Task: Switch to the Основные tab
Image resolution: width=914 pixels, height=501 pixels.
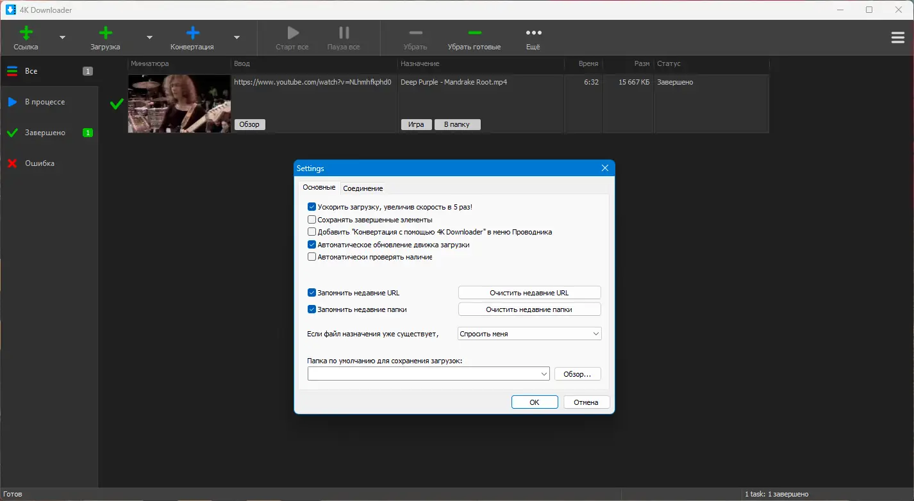Action: 319,187
